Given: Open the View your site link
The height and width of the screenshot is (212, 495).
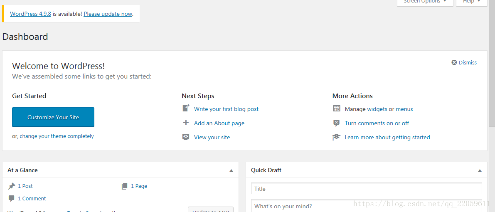Looking at the screenshot, I should [x=212, y=138].
